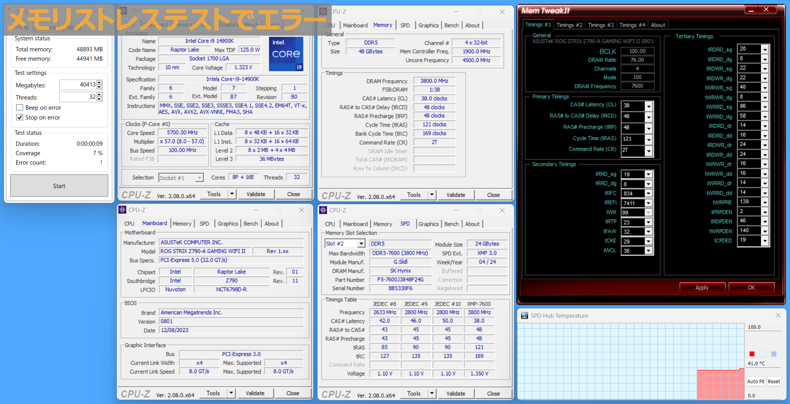
Task: Expand the Cycle Time (tRAS) dropdown
Action: (x=649, y=139)
